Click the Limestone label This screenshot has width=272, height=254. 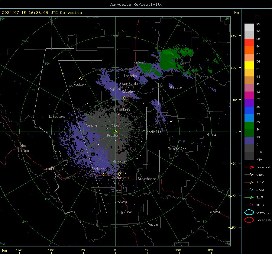(57, 117)
